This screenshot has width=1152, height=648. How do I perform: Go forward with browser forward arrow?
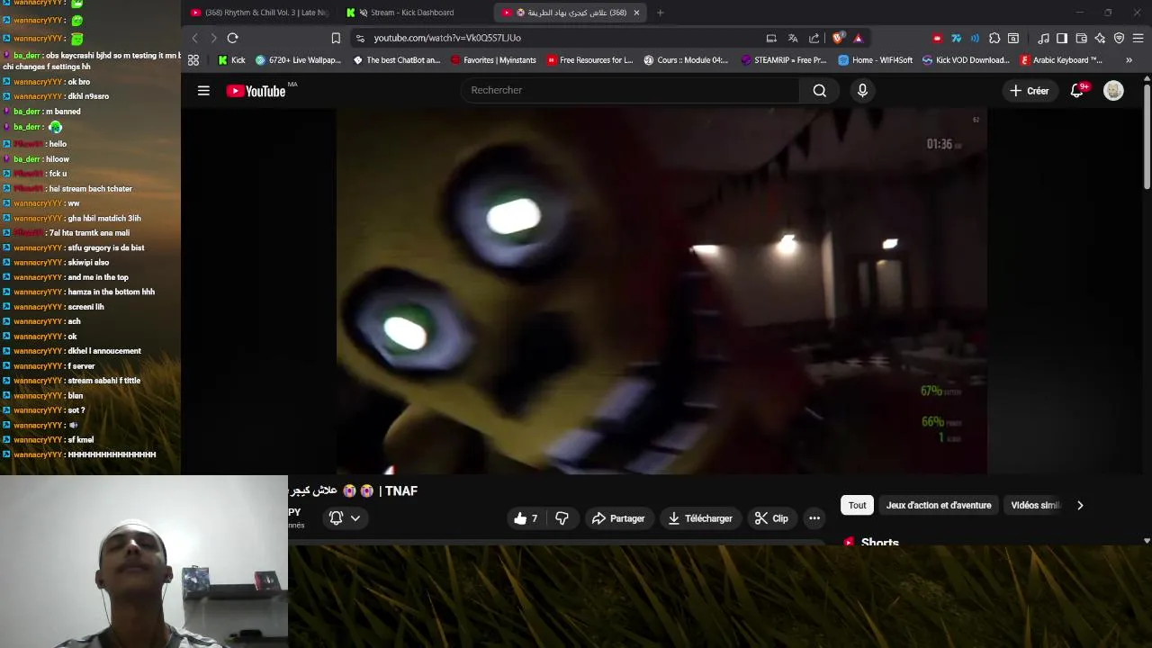[213, 38]
